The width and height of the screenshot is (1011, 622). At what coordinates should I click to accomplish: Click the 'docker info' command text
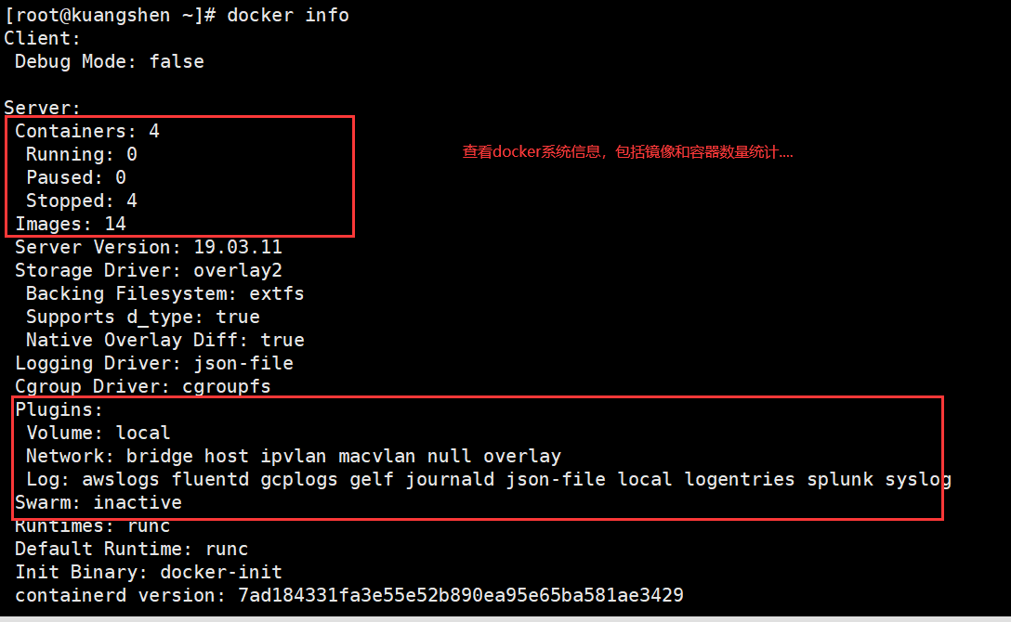(287, 15)
